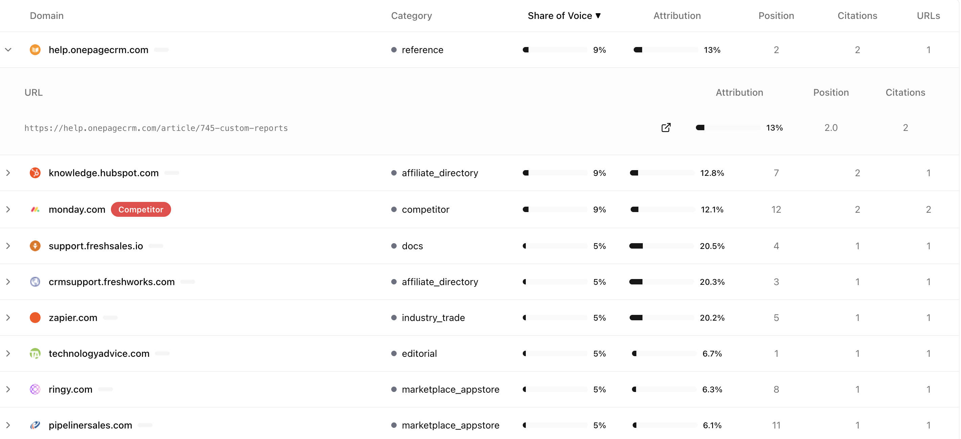This screenshot has width=961, height=439.
Task: Click the Competitor badge on monday.com
Action: [141, 209]
